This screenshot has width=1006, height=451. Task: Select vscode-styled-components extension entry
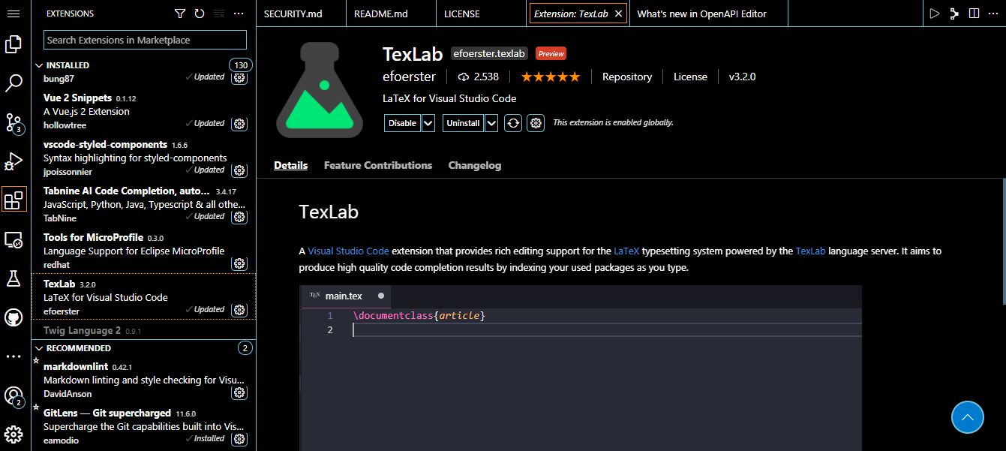[x=143, y=158]
